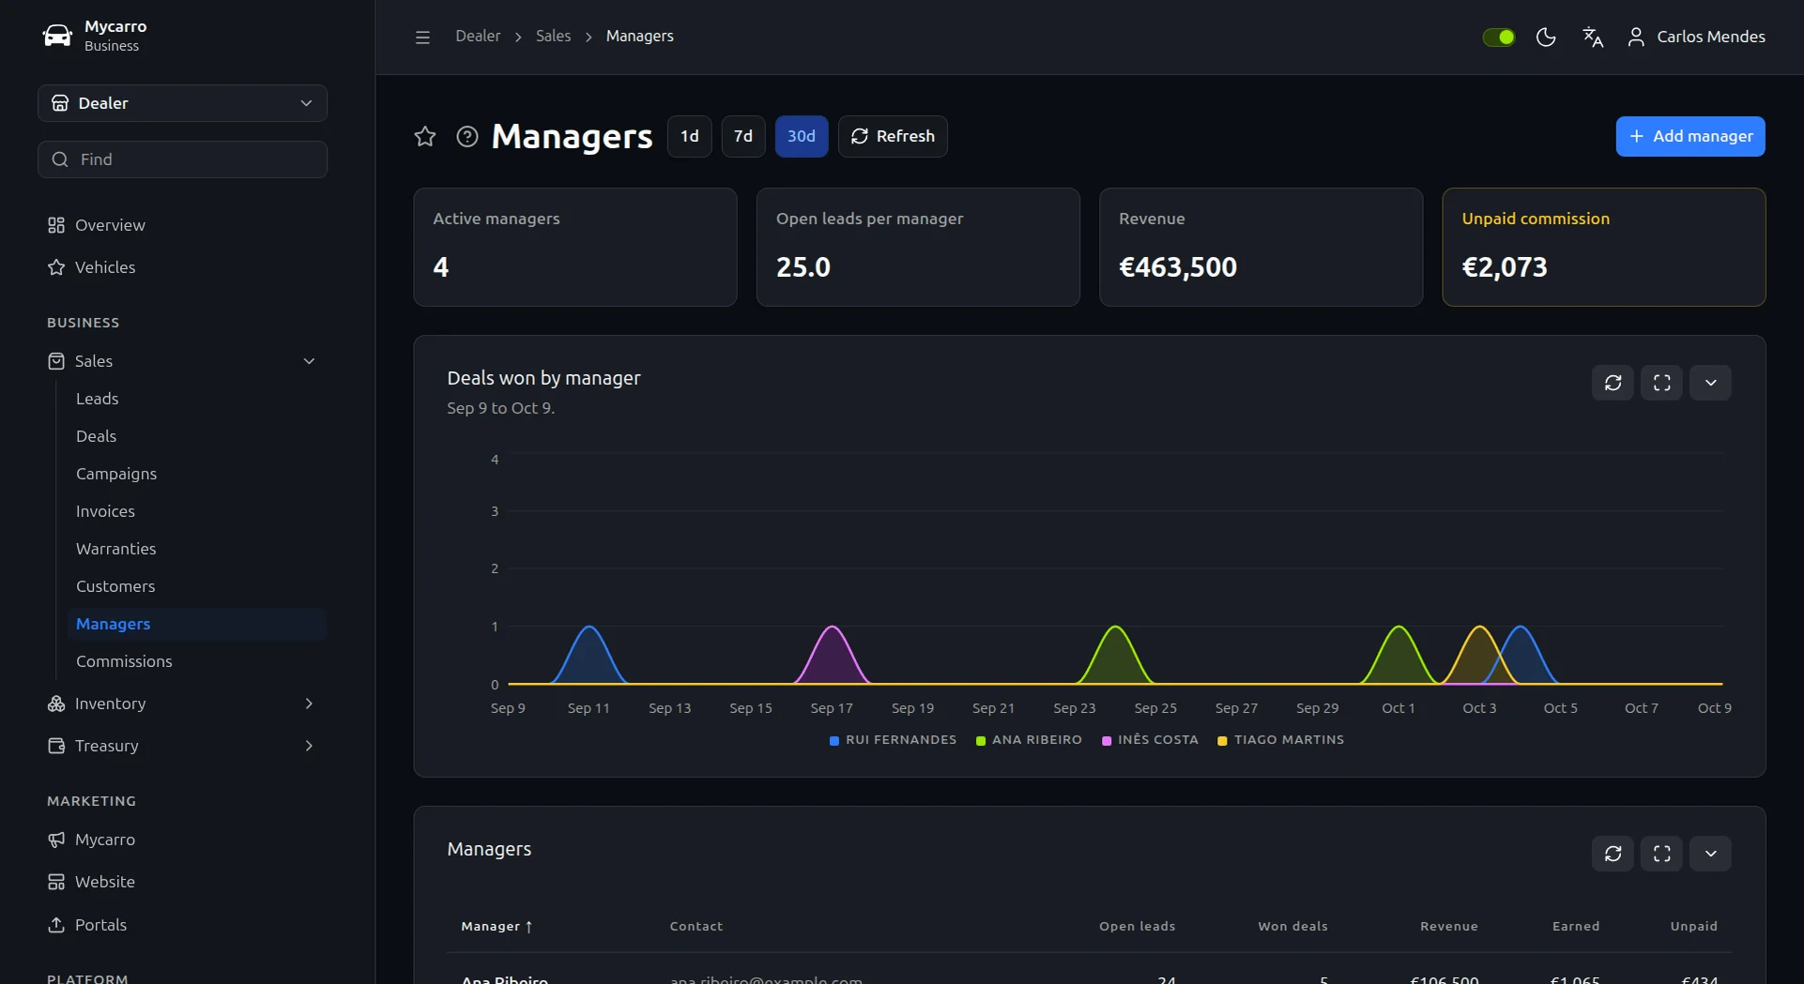Go to Commissions in the Sales submenu
This screenshot has width=1804, height=984.
tap(196, 661)
